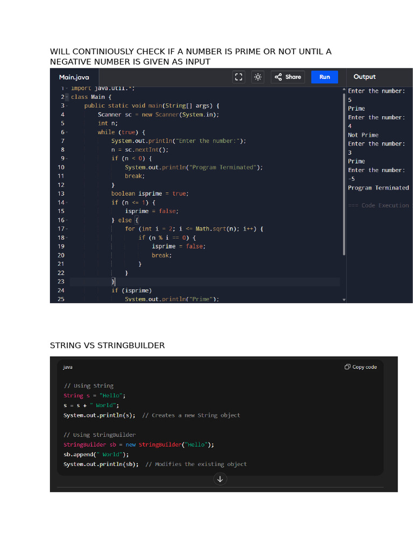Image resolution: width=413 pixels, height=551 pixels.
Task: Click the "if (n % i == 0) {" code line
Action: pos(167,237)
